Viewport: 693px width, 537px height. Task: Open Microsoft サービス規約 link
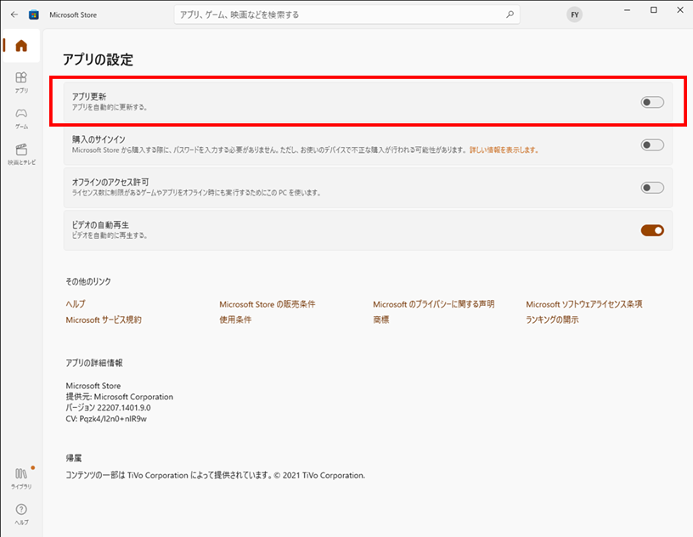coord(104,319)
